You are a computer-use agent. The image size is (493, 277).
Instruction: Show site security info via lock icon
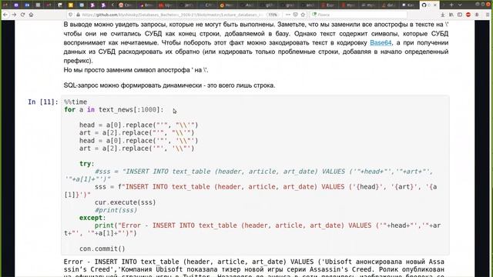78,15
